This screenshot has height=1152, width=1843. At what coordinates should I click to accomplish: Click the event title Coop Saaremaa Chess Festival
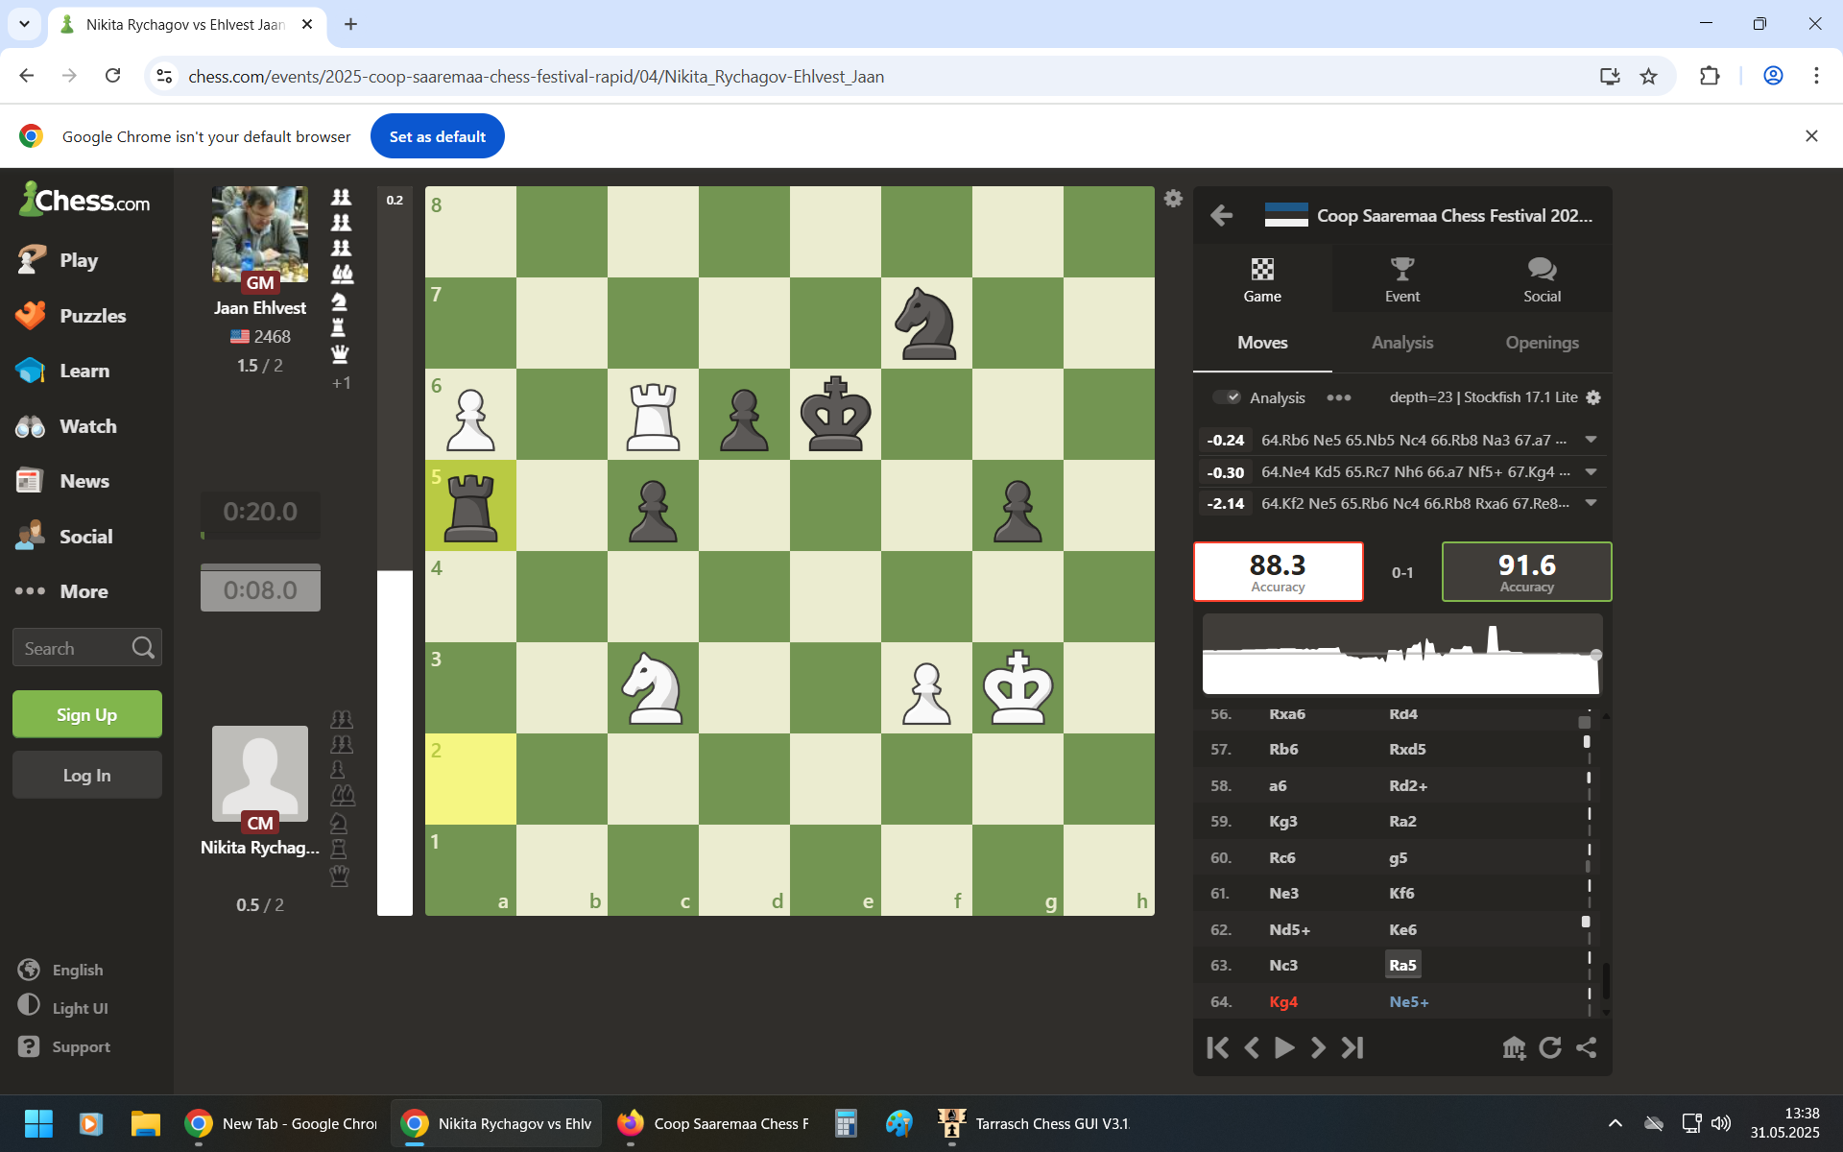click(1454, 216)
